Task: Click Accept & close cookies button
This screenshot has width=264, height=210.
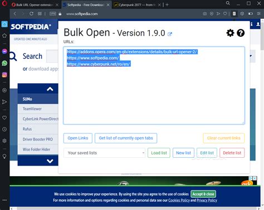Action: [203, 194]
